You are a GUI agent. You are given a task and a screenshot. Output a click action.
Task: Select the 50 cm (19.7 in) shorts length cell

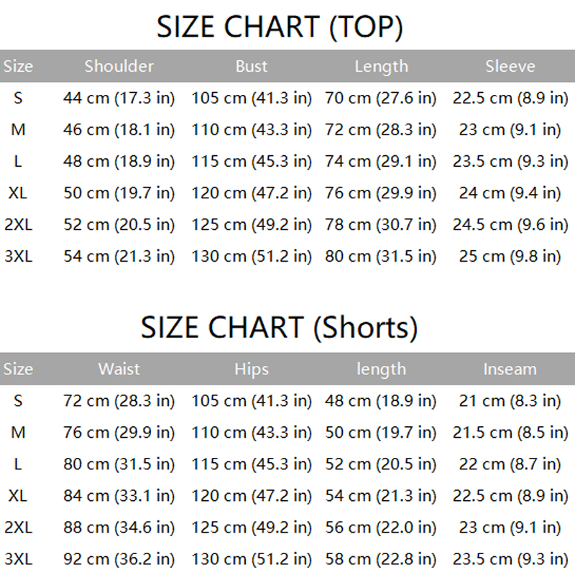pyautogui.click(x=381, y=433)
